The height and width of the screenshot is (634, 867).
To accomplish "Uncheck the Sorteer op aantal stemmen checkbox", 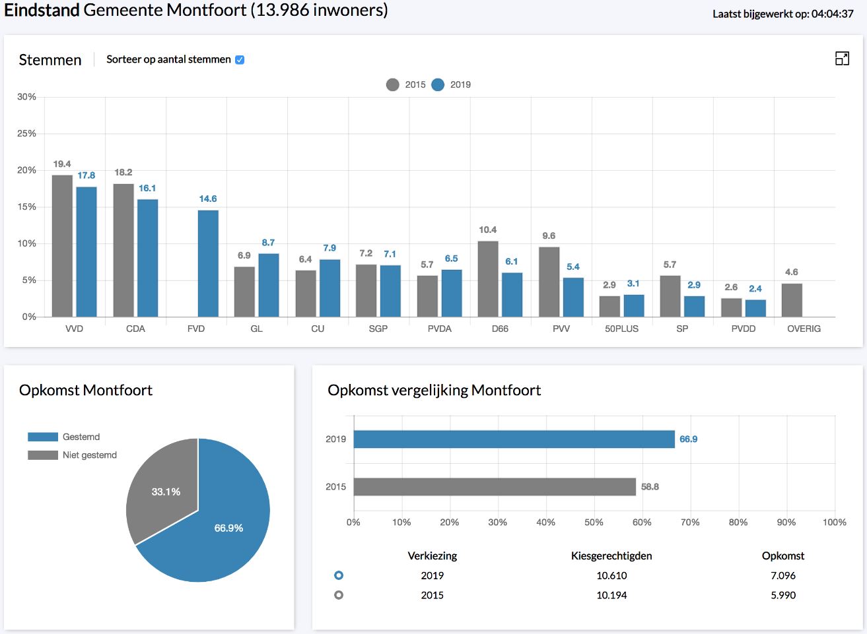I will coord(240,60).
